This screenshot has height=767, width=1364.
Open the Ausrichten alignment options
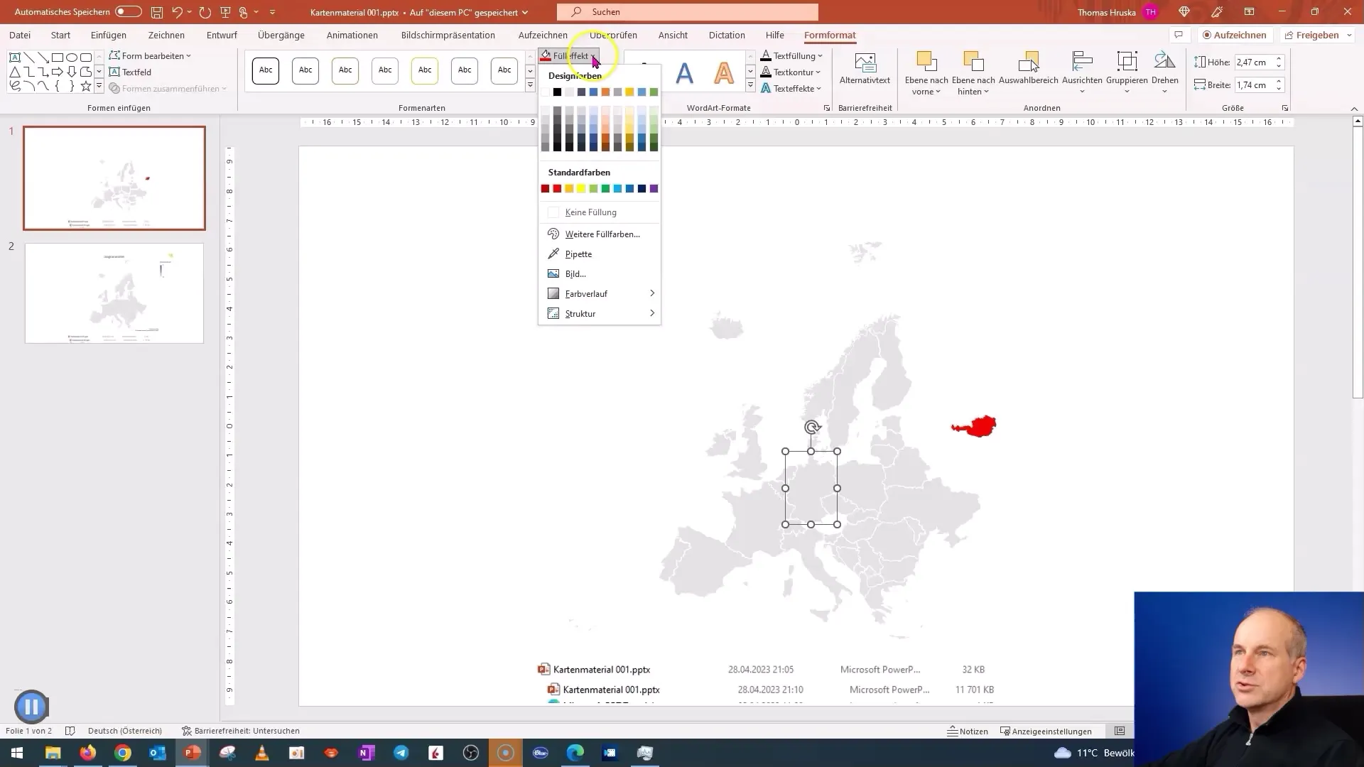(x=1082, y=72)
